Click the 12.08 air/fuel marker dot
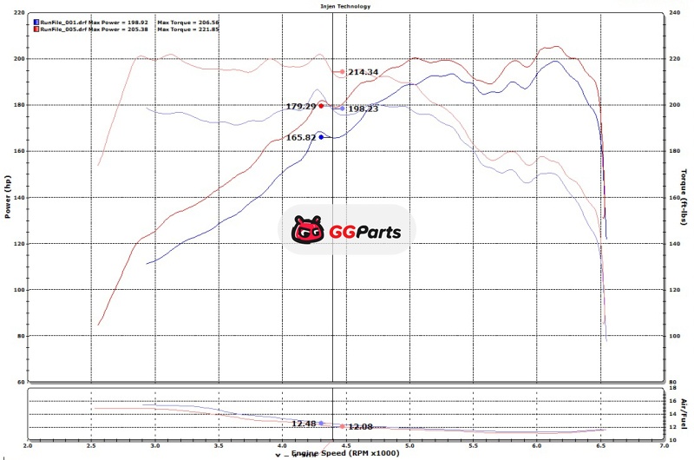 click(x=344, y=426)
